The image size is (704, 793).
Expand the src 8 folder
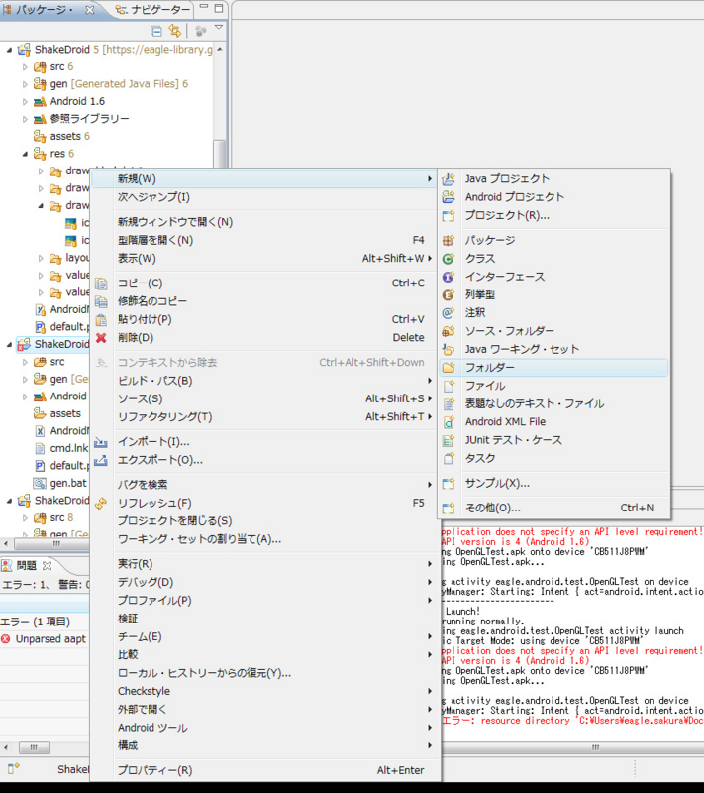click(x=25, y=517)
